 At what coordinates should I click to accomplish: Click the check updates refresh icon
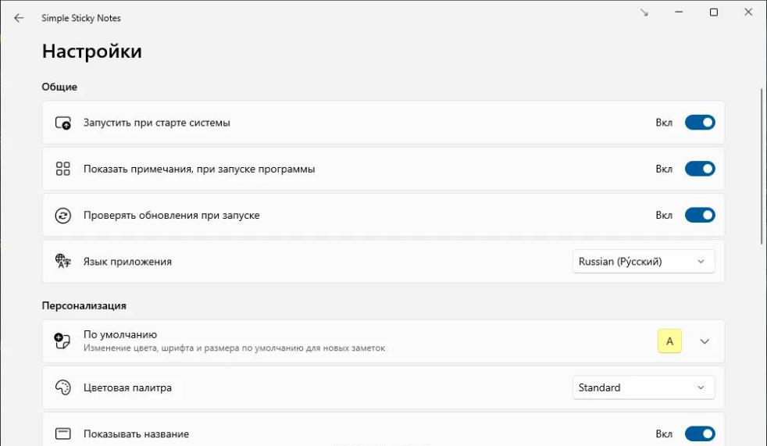click(62, 215)
